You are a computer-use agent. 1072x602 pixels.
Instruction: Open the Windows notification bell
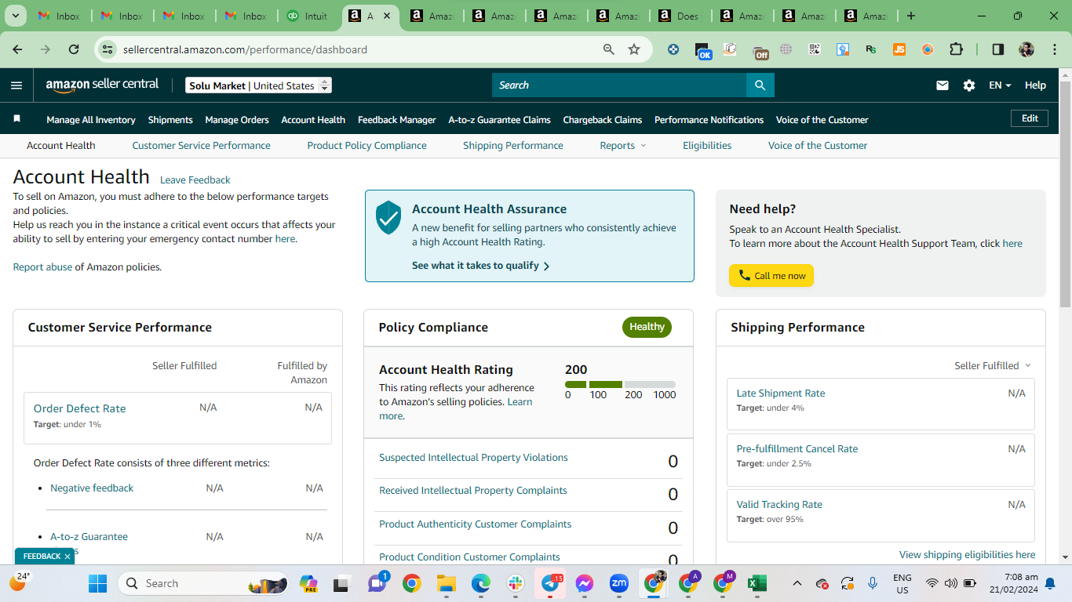click(x=1050, y=583)
